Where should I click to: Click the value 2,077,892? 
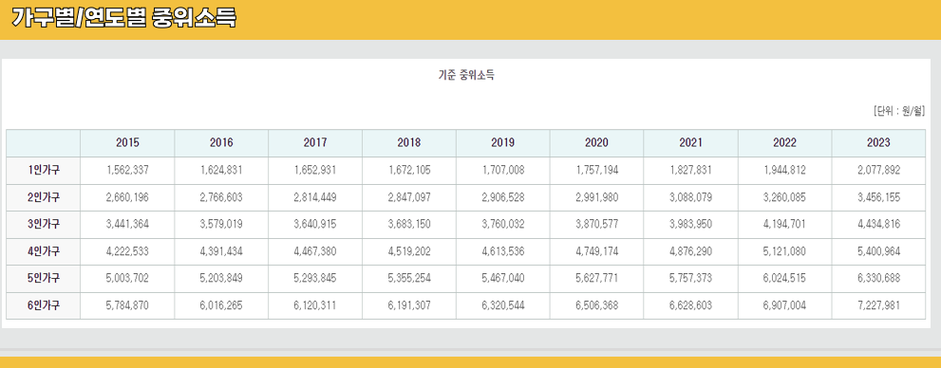pyautogui.click(x=878, y=170)
